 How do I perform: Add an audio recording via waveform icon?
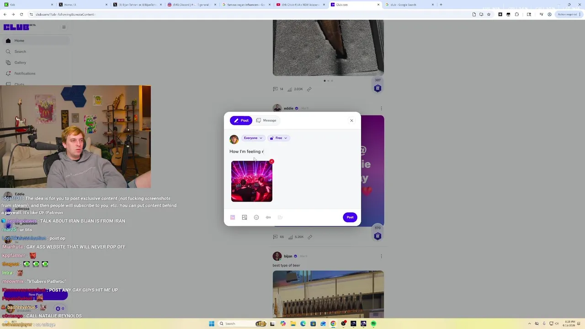[268, 218]
